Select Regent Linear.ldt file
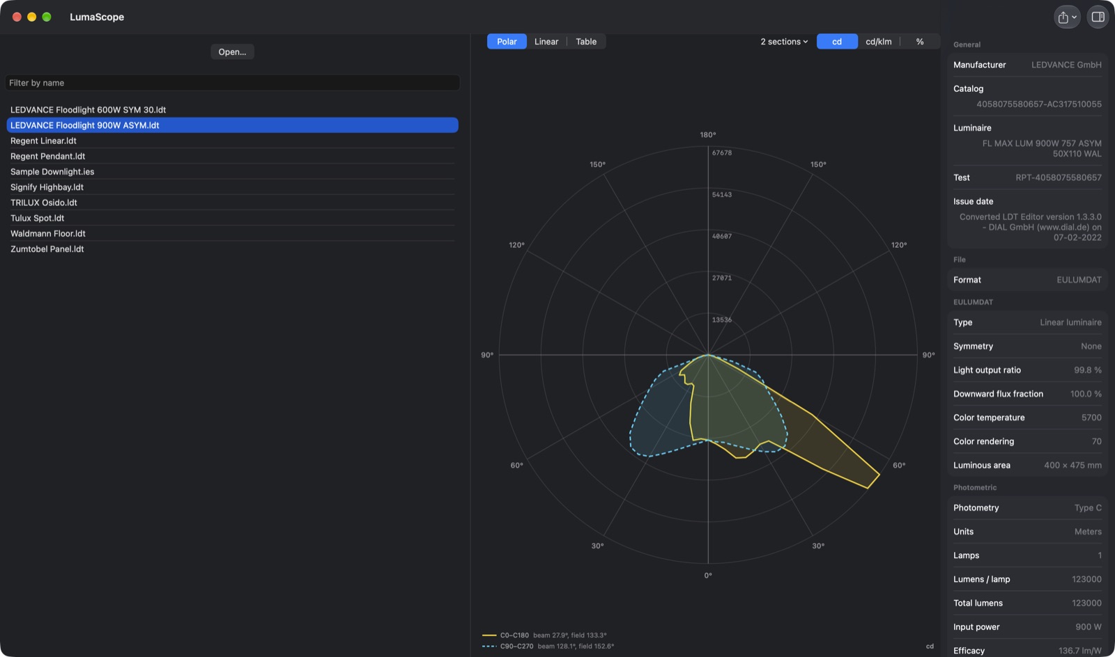This screenshot has width=1115, height=657. point(232,141)
